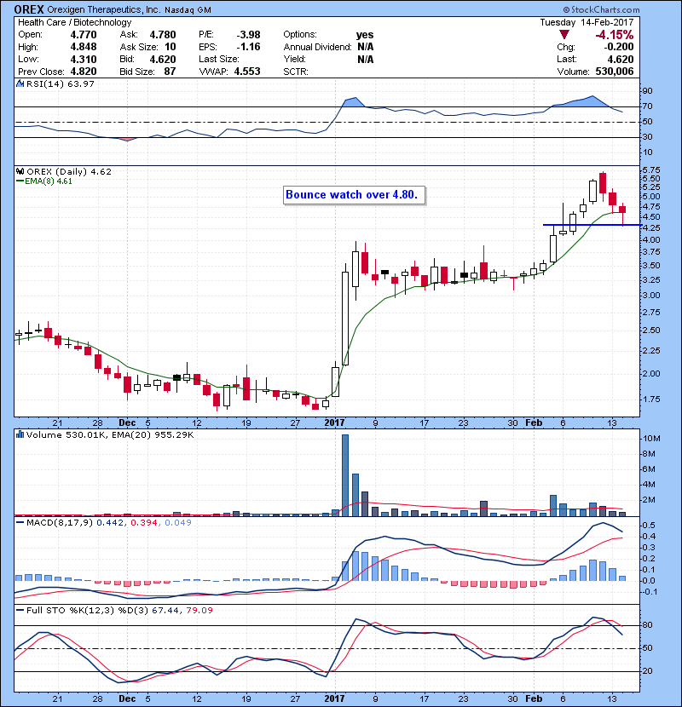Click the MACD histogram value 0.049
The width and height of the screenshot is (682, 707).
click(178, 523)
